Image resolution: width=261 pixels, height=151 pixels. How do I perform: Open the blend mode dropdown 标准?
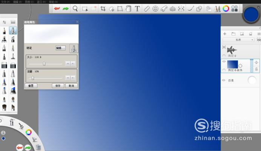coord(238,40)
